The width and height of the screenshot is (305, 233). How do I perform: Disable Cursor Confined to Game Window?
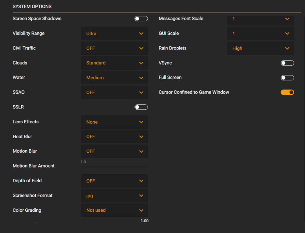pyautogui.click(x=287, y=92)
